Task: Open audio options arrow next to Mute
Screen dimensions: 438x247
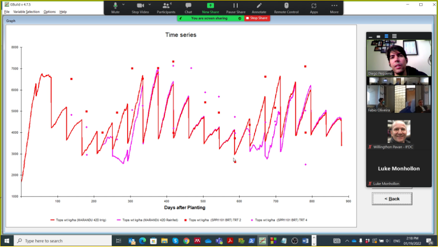Action: point(123,5)
